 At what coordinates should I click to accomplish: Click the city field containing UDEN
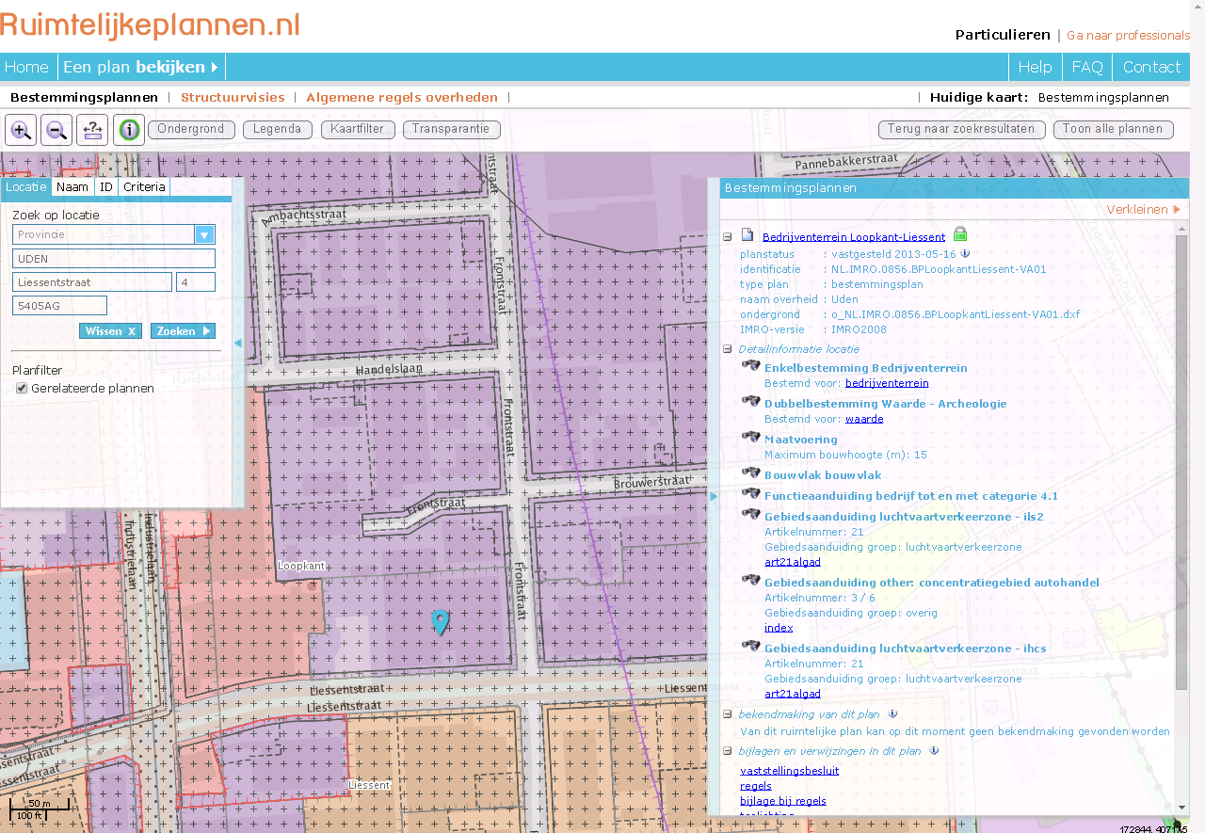pyautogui.click(x=114, y=259)
